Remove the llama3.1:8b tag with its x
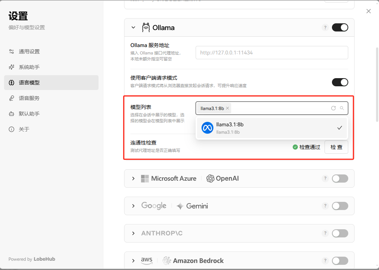 tap(227, 108)
